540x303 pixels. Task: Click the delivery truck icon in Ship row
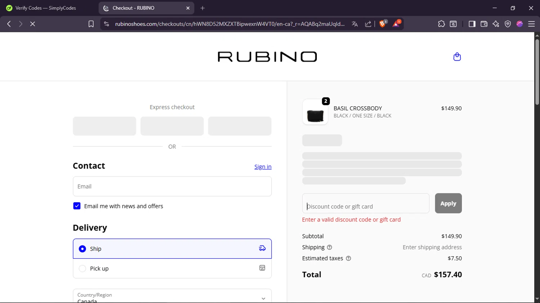(x=262, y=248)
